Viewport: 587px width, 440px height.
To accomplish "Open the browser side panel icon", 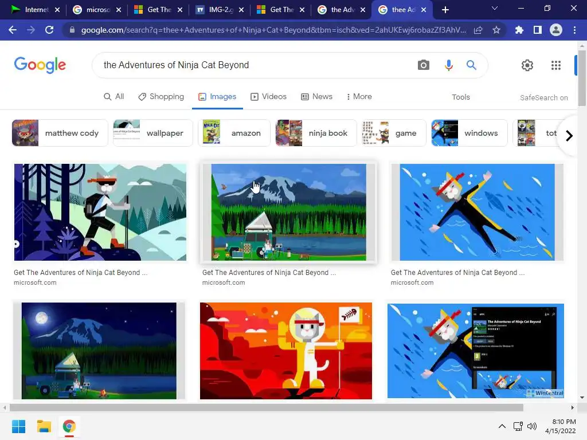I will click(x=538, y=30).
